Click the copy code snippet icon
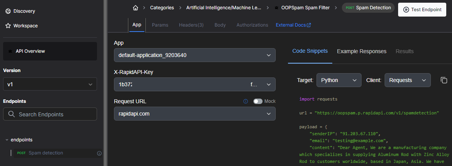Viewport: 452px width, 166px height. (x=444, y=80)
